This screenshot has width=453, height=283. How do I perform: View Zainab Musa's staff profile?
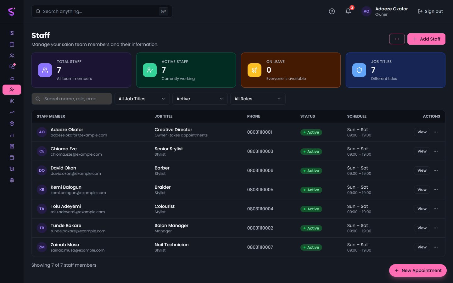422,247
